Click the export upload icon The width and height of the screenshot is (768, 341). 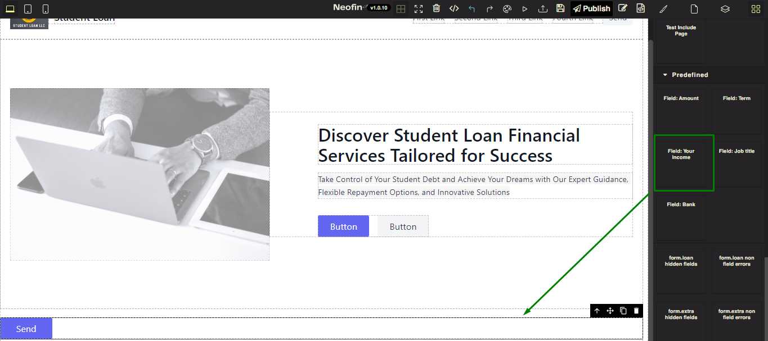coord(543,9)
